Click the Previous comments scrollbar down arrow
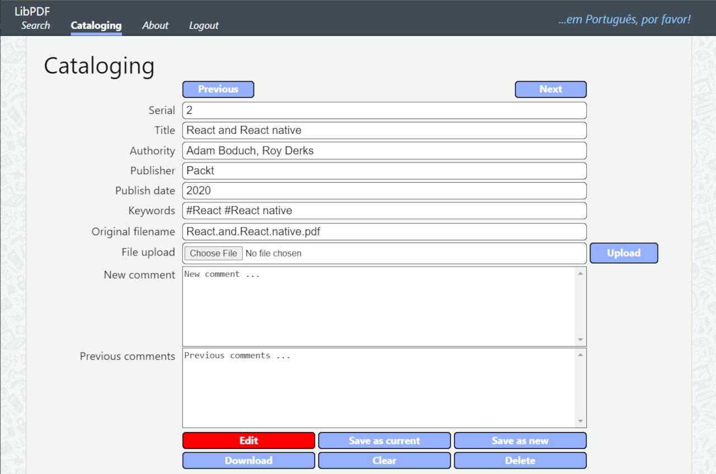 [x=581, y=421]
